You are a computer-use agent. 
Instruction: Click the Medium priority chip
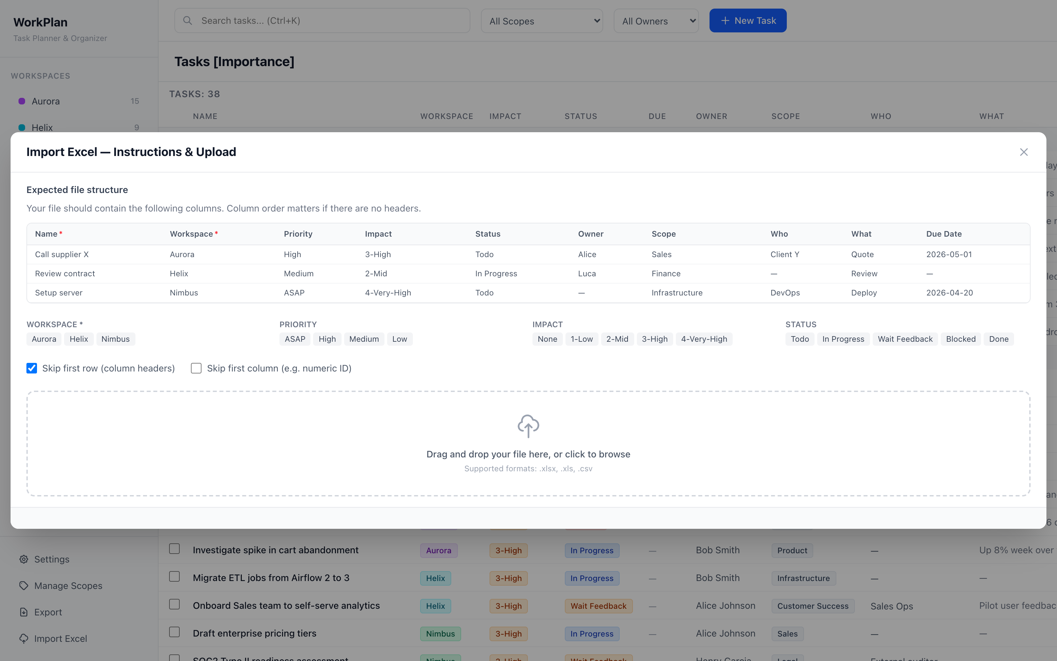pos(364,339)
